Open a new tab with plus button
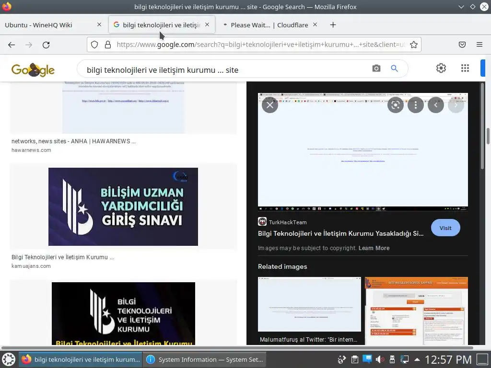 (333, 25)
